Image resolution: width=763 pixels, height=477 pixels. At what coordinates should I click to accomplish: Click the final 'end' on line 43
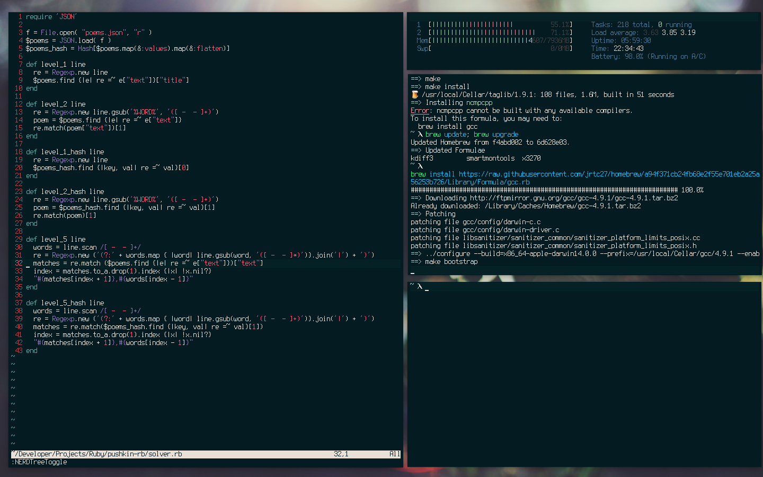click(32, 350)
